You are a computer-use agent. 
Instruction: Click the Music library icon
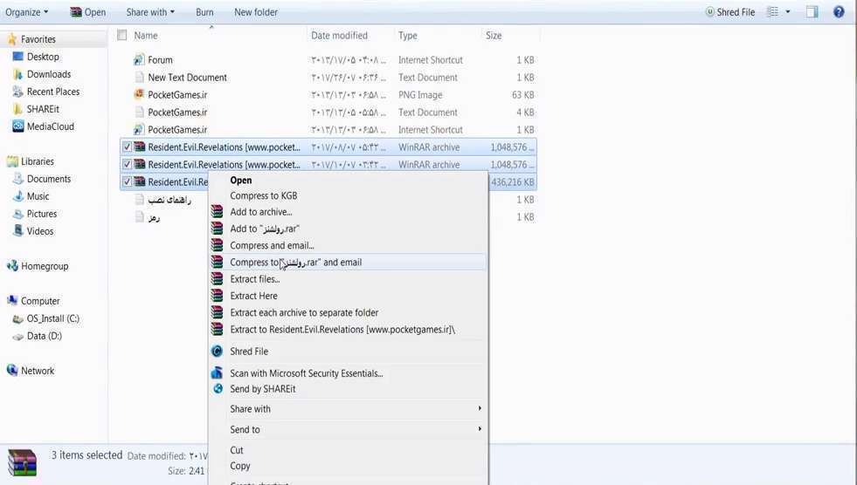(18, 196)
